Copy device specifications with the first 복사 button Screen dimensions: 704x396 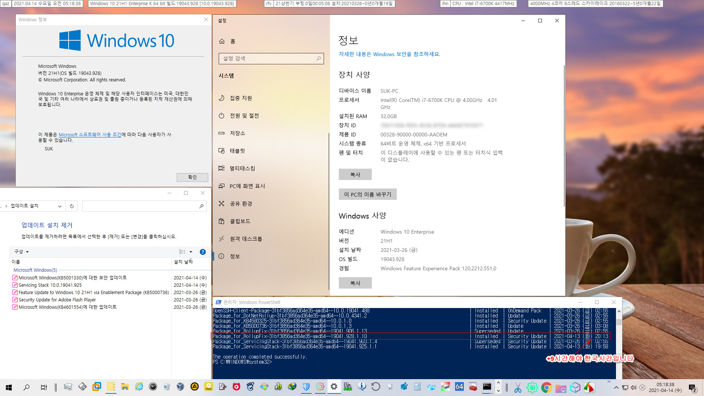pyautogui.click(x=355, y=175)
